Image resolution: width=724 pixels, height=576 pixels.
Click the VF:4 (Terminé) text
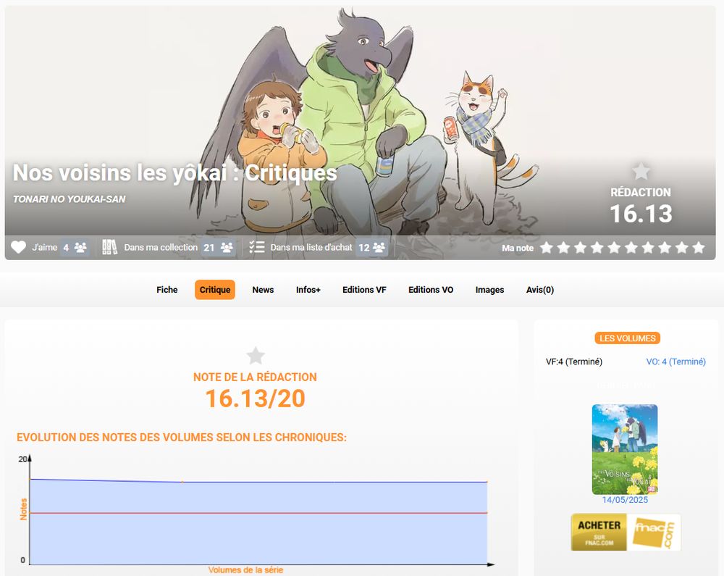point(574,362)
